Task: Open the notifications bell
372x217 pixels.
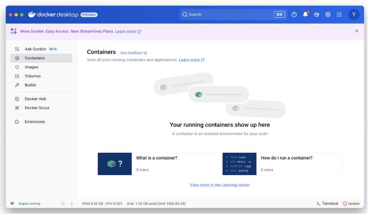Action: tap(305, 15)
